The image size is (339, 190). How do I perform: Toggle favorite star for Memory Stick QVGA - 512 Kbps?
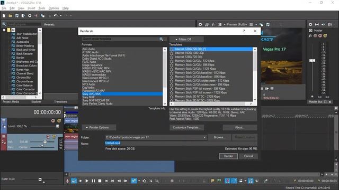[x=172, y=61]
